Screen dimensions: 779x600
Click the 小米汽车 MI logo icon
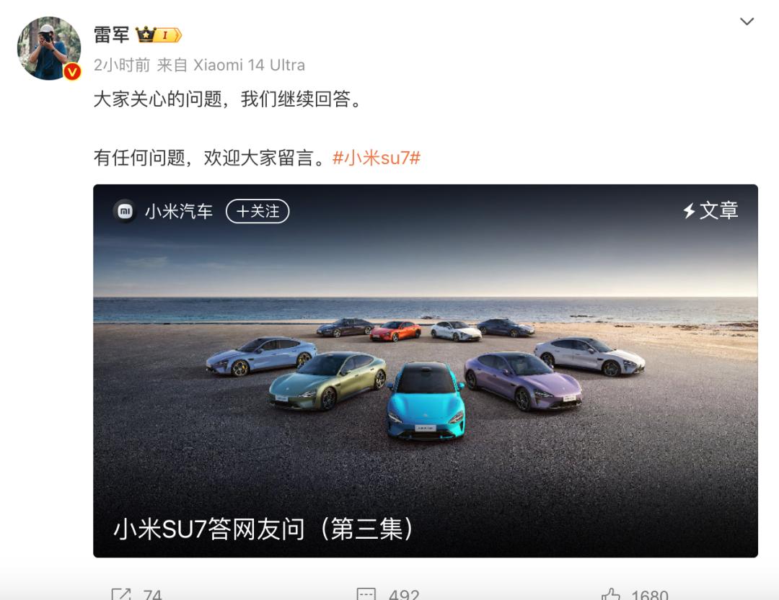click(125, 212)
